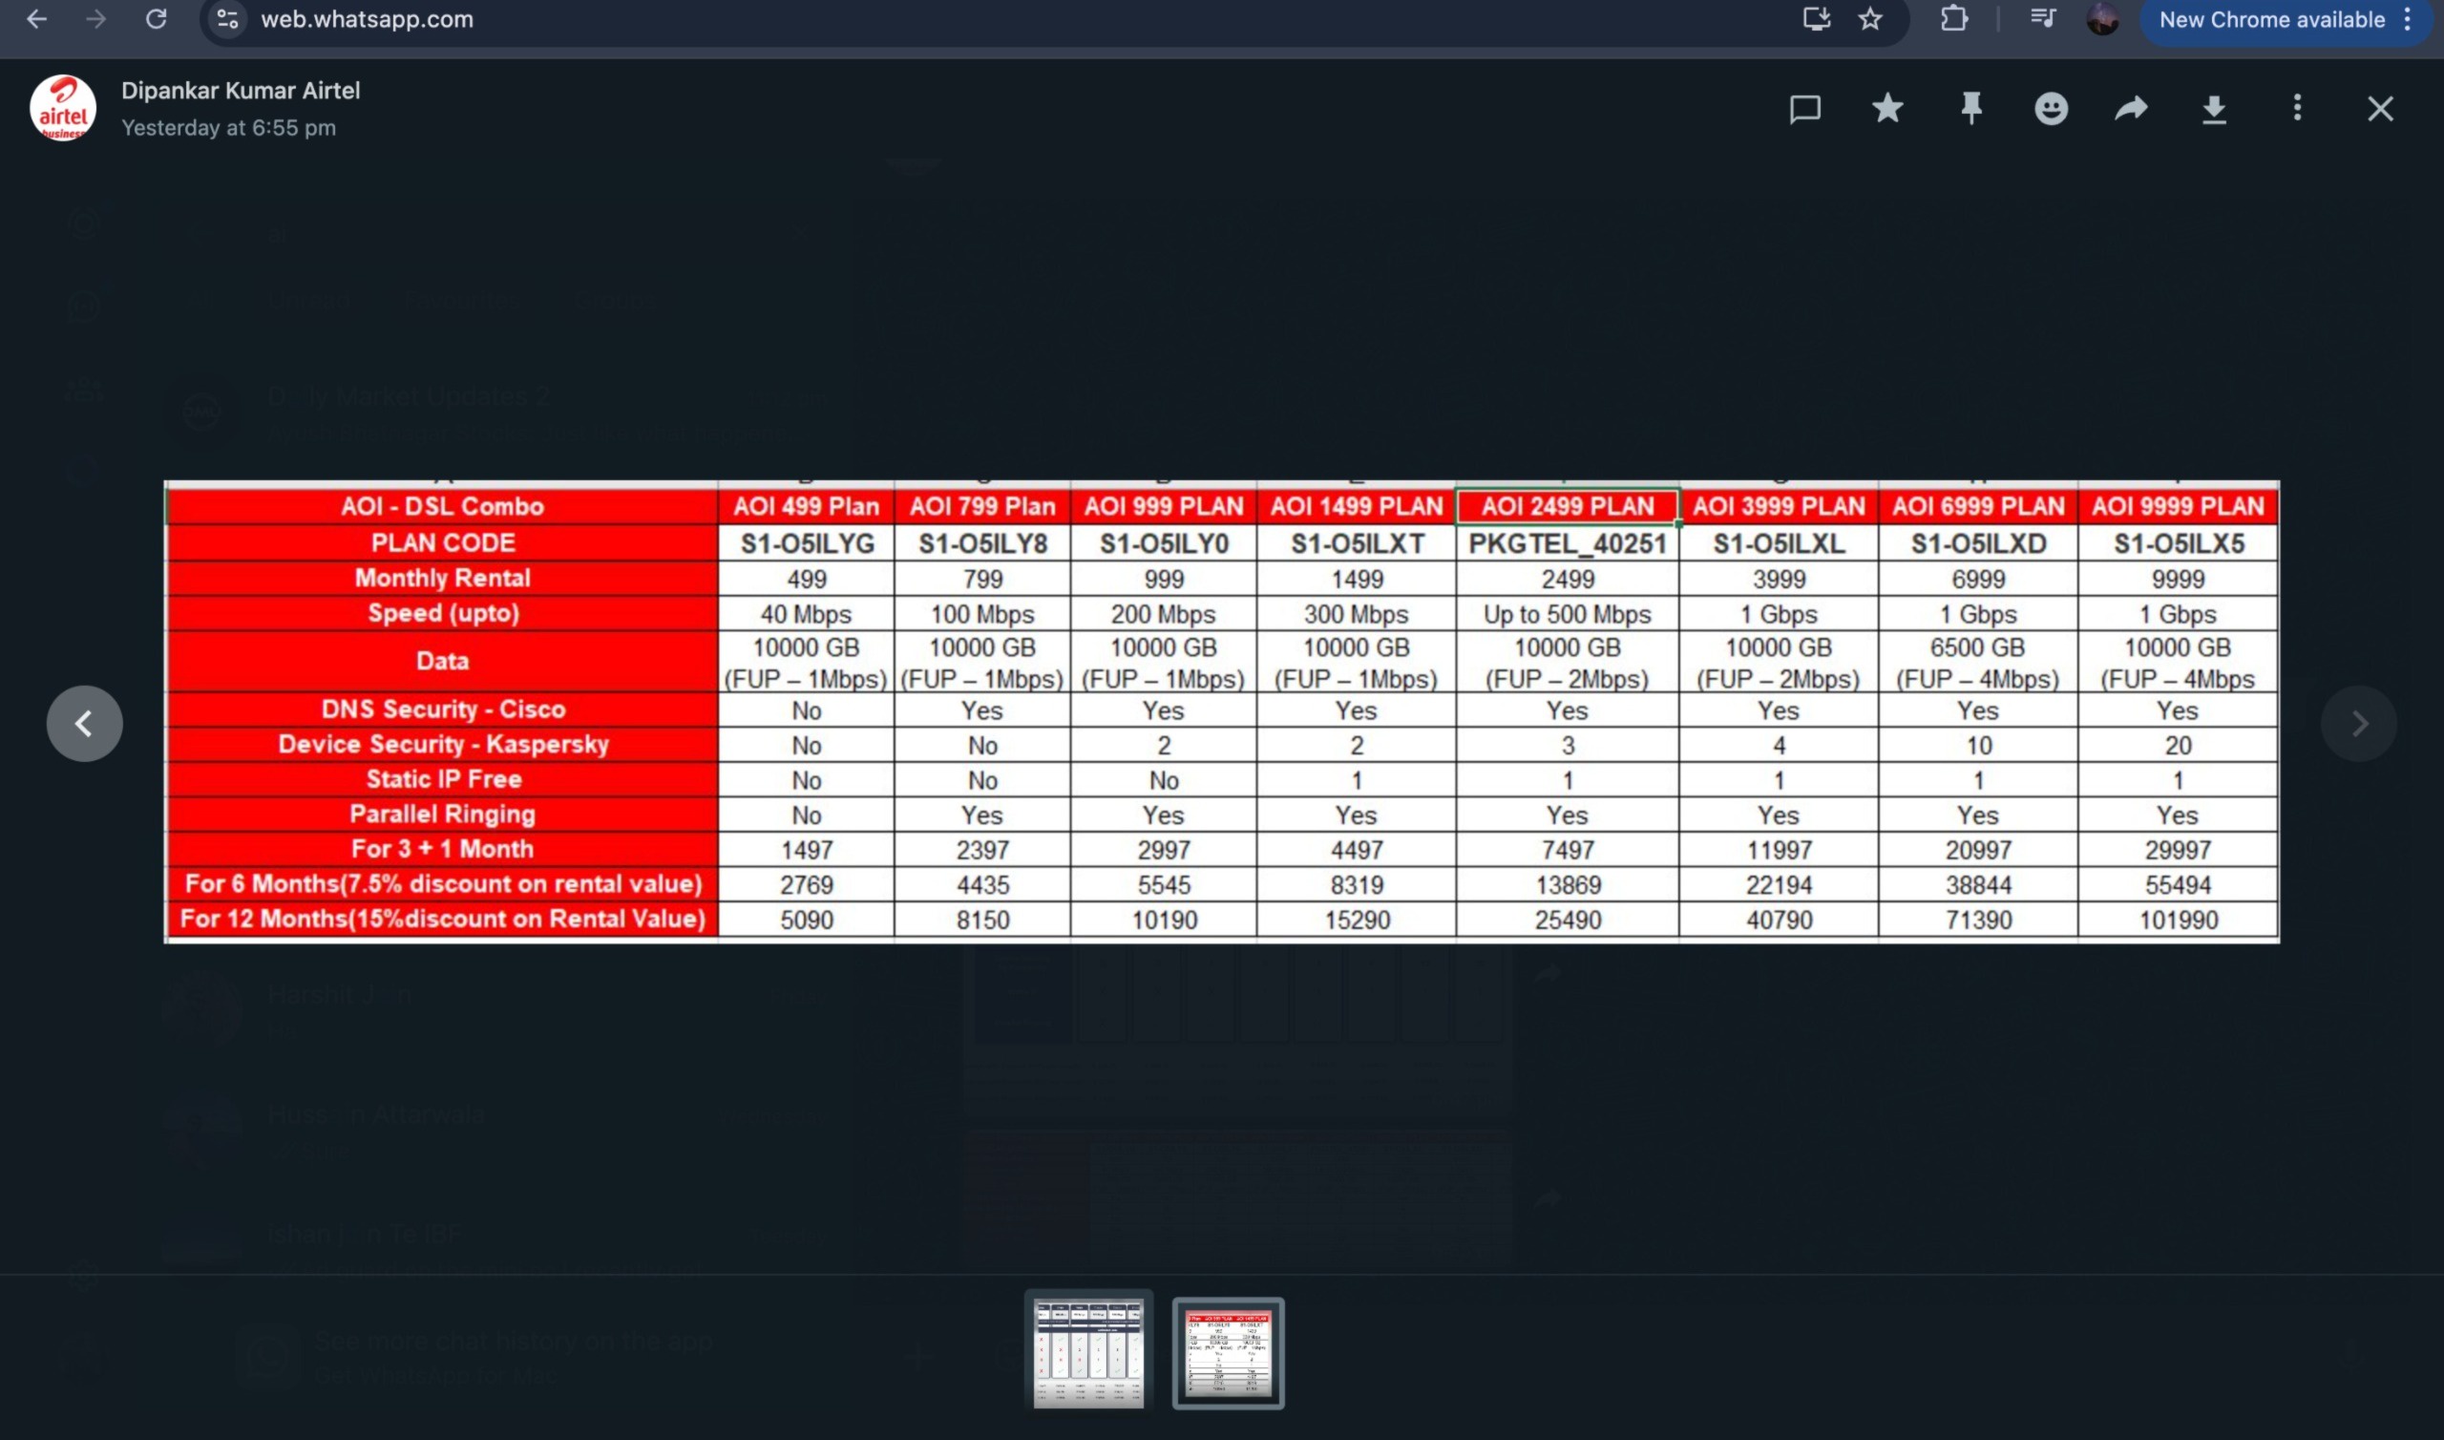
Task: Star this image message
Action: (1887, 108)
